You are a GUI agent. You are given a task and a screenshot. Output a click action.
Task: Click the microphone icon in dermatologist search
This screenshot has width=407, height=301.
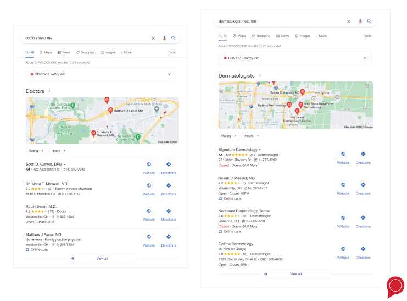coord(360,21)
